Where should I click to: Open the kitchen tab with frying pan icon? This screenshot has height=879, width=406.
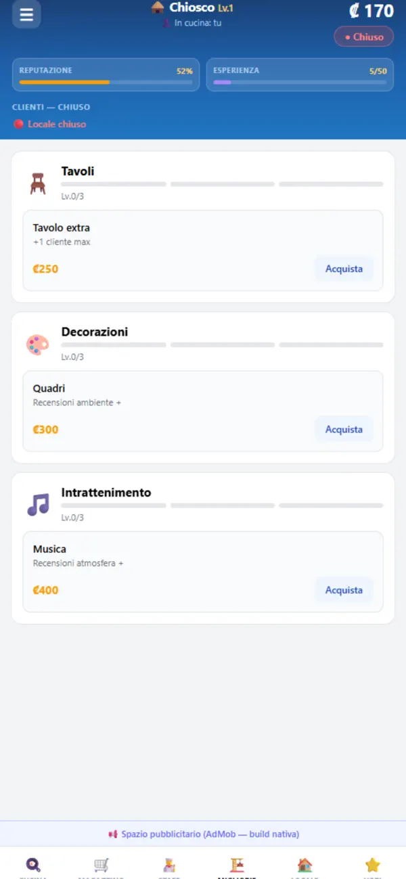[33, 865]
